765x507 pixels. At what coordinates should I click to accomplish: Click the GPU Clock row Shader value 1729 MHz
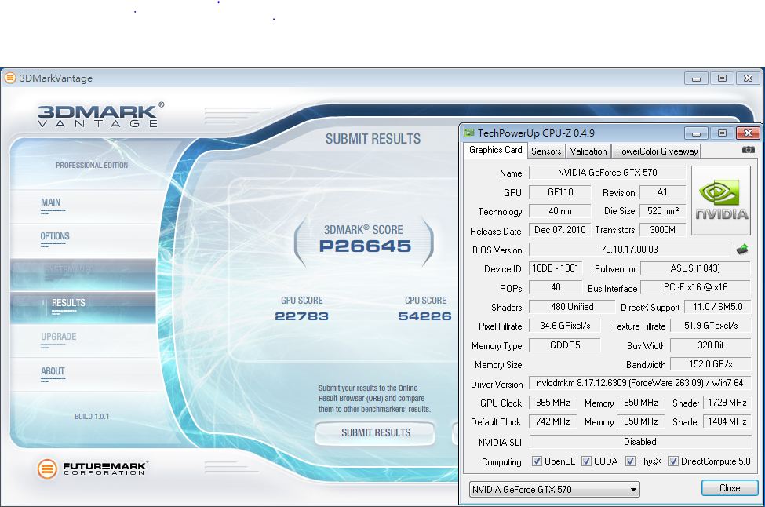(x=727, y=403)
